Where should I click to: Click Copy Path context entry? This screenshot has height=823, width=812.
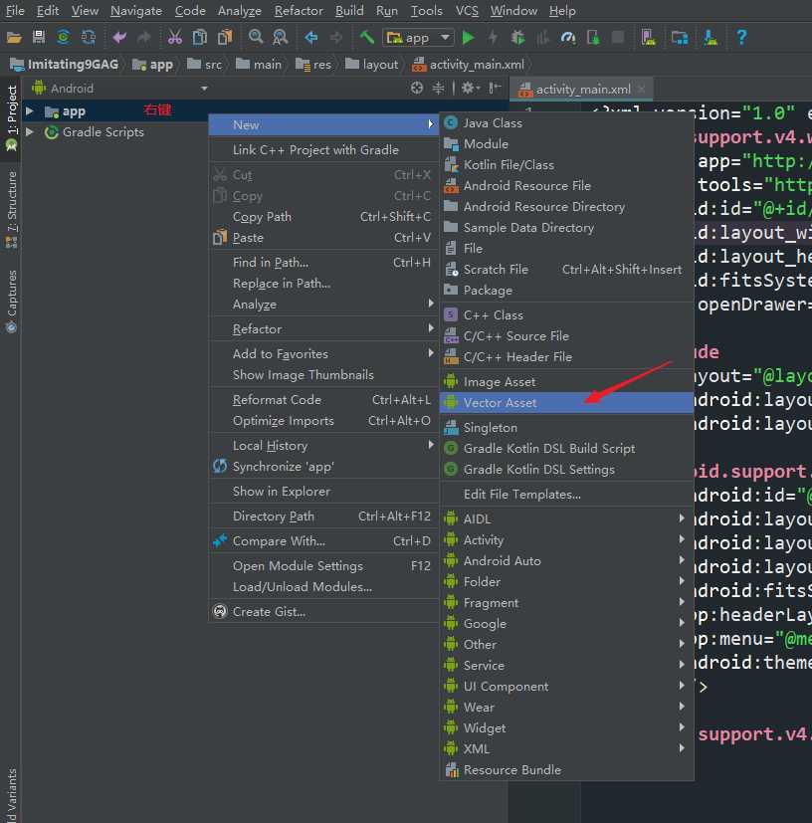pyautogui.click(x=323, y=217)
